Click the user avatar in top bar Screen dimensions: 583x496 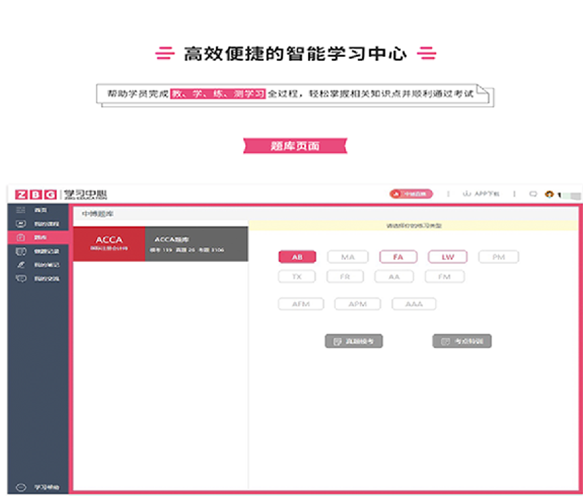549,194
